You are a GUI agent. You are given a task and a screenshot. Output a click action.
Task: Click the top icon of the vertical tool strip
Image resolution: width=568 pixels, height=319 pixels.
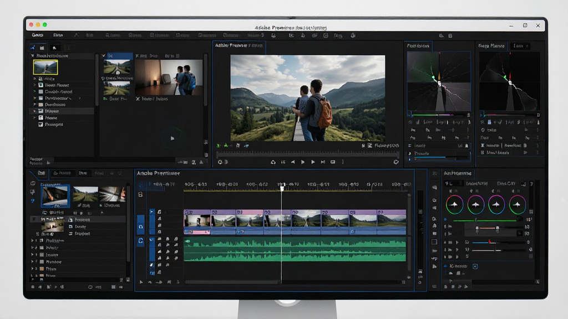pos(434,173)
